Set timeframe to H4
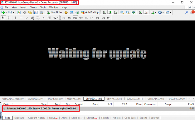The image size is (195, 120). pos(92,18)
